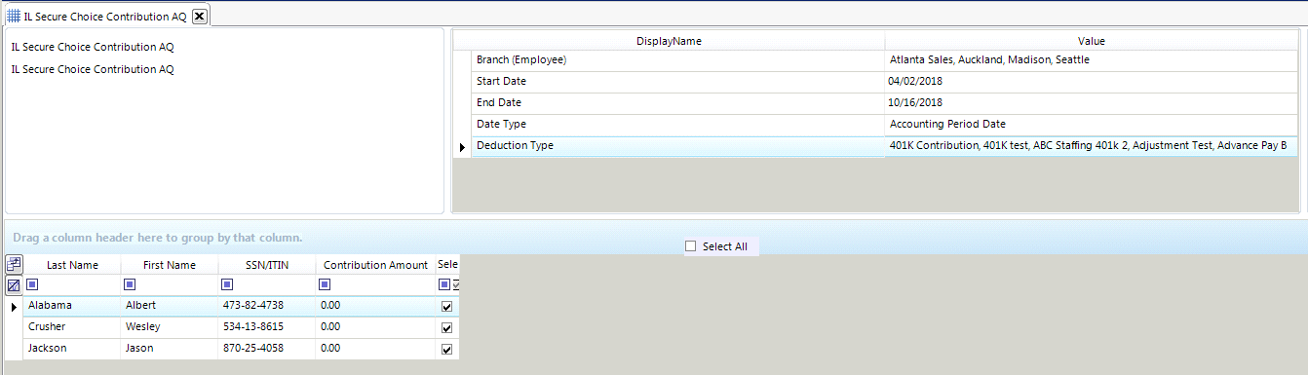Switch to IL Secure Choice Contribution AQ tab

pos(106,16)
